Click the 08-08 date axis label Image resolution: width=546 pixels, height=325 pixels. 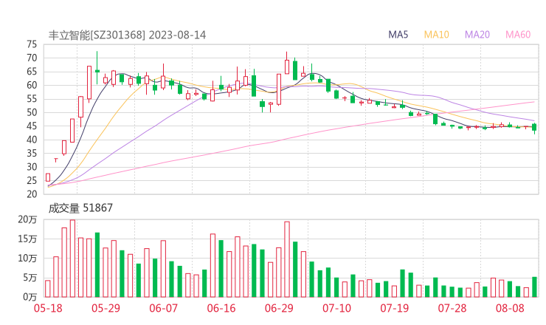[510, 308]
